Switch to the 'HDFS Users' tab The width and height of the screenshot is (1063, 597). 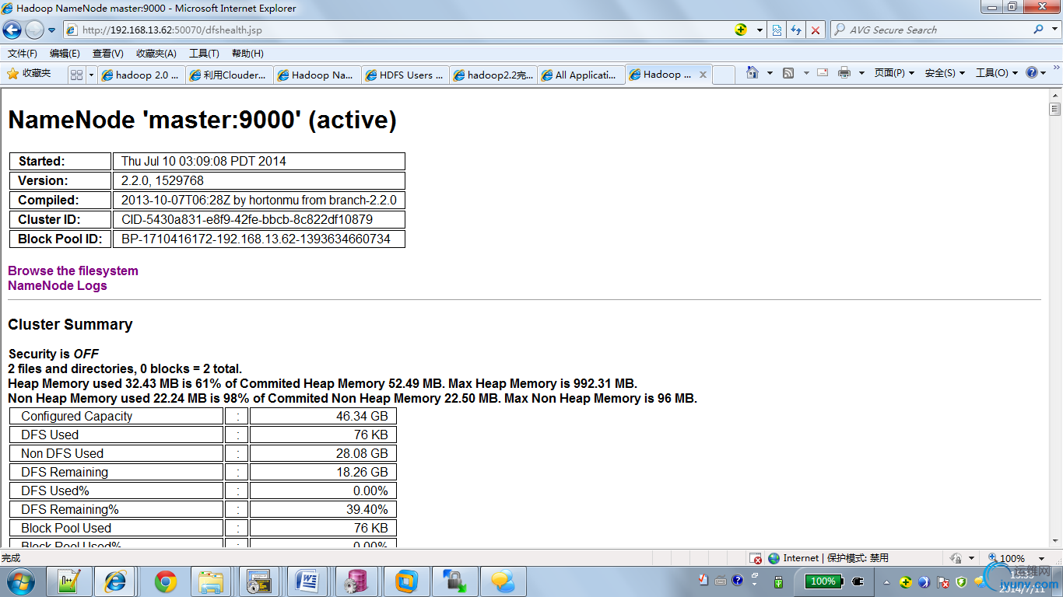[x=405, y=75]
